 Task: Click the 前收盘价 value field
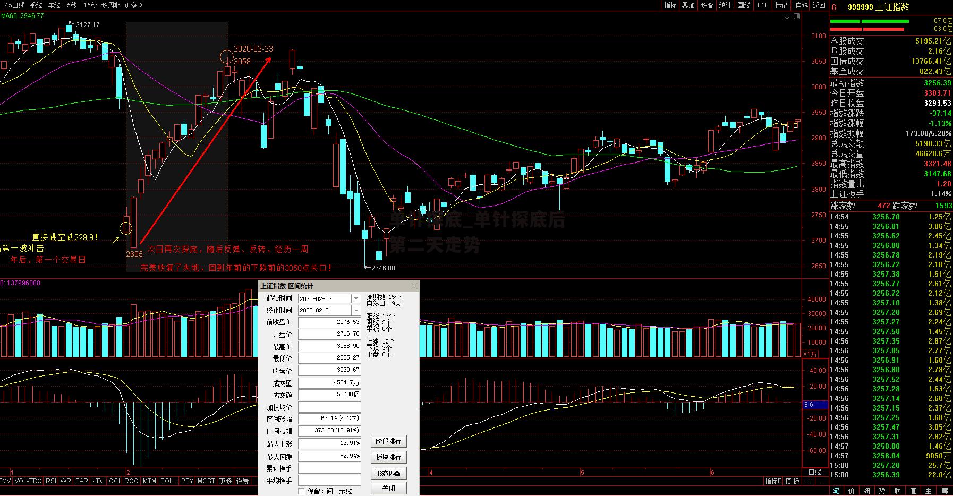329,322
